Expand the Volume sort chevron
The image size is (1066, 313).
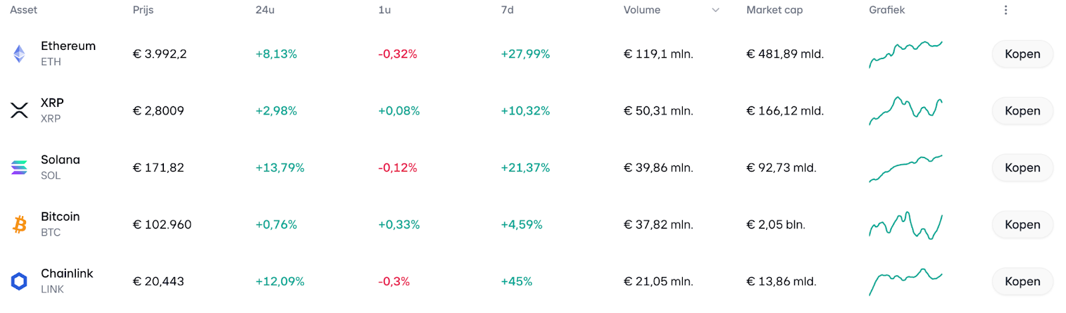coord(716,10)
